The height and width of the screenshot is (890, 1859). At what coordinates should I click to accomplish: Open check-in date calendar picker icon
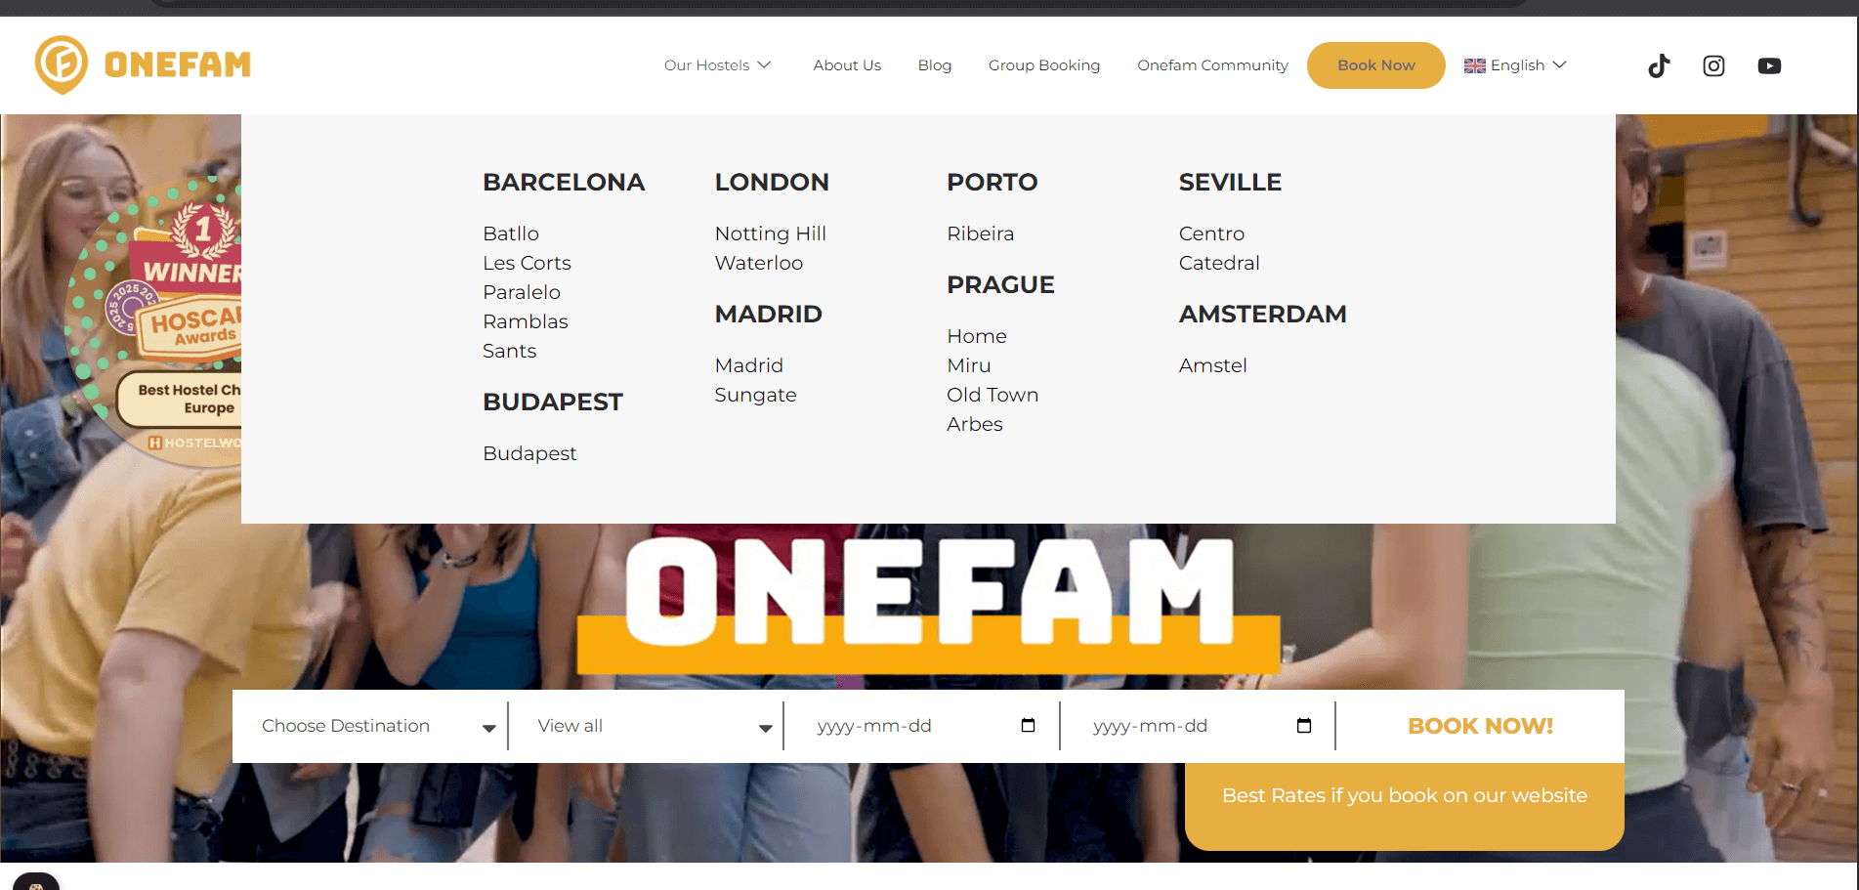click(x=1028, y=725)
